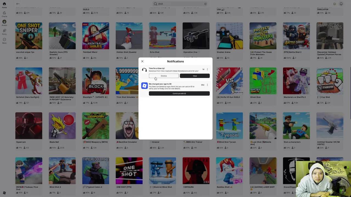Open Untitled Shooter VR game
351x197 pixels.
[330, 126]
